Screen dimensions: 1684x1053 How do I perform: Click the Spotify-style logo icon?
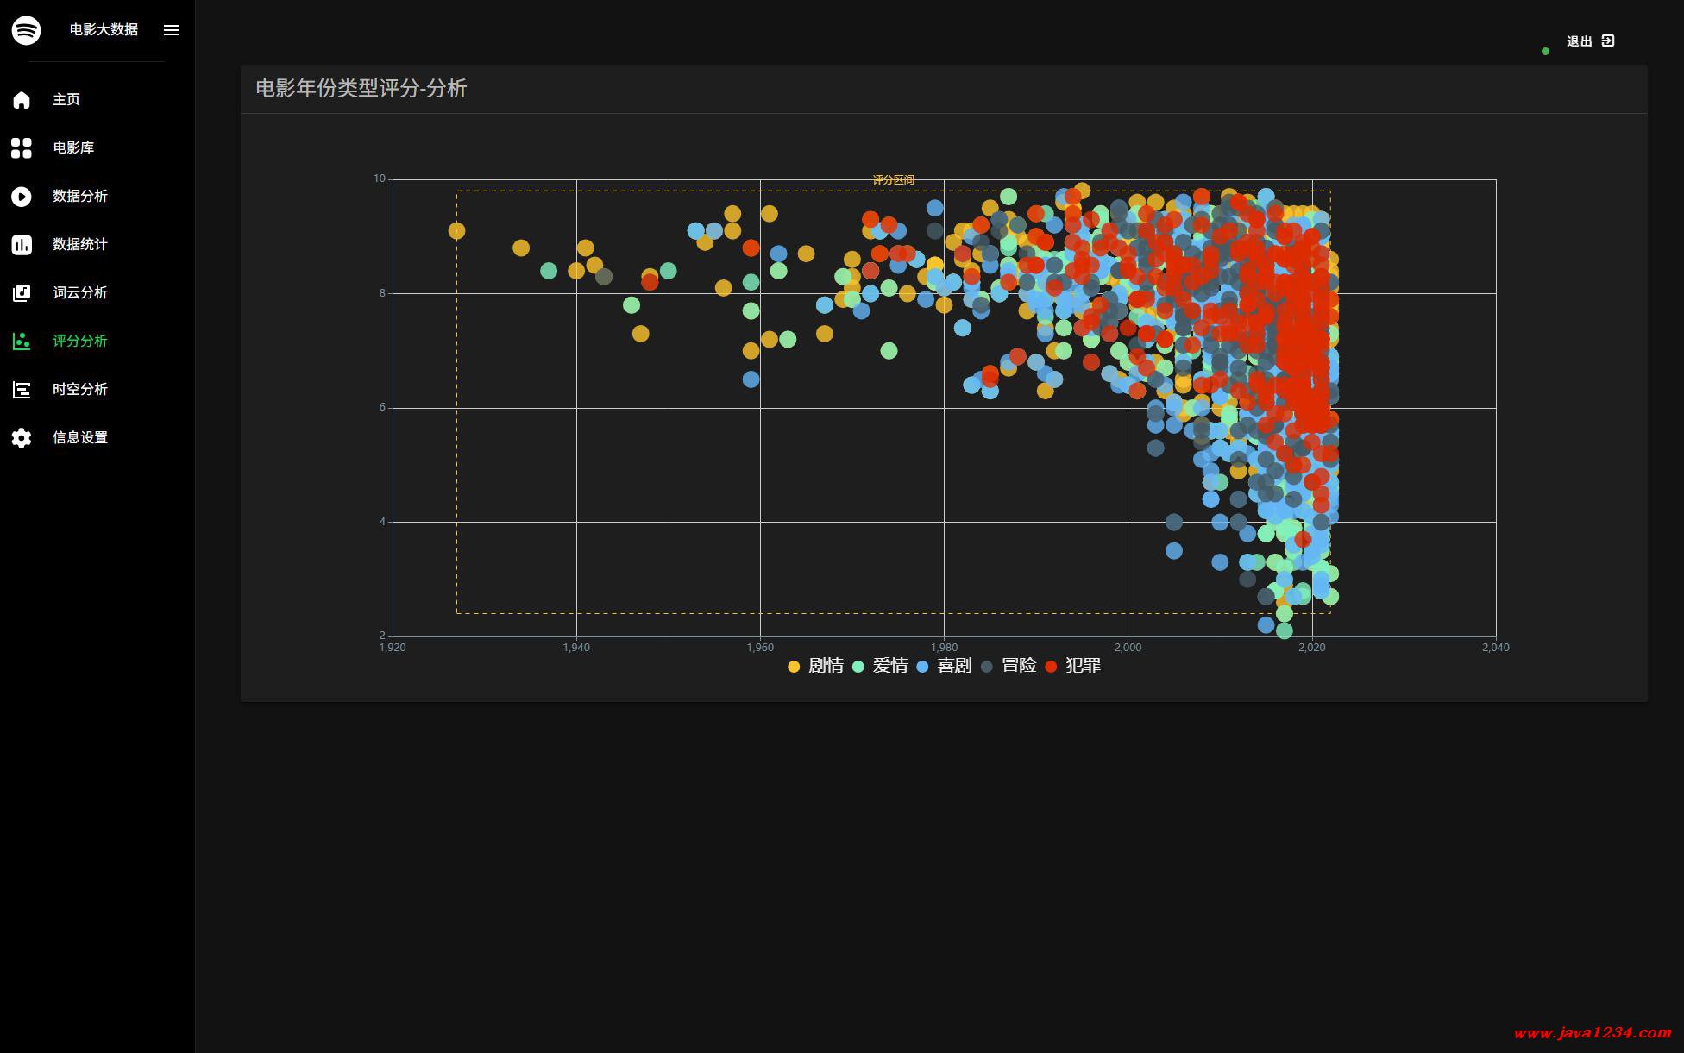point(26,30)
